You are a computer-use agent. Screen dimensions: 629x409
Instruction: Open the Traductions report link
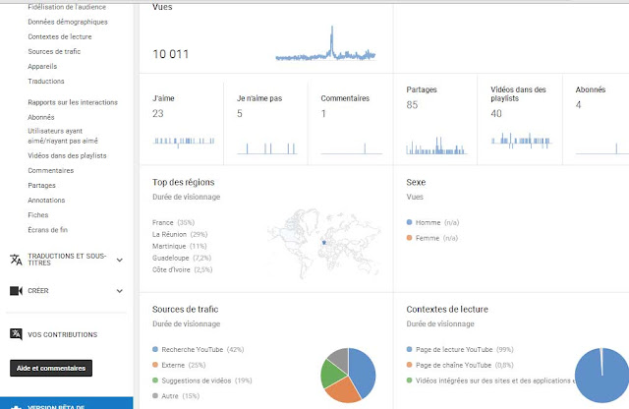click(x=46, y=81)
